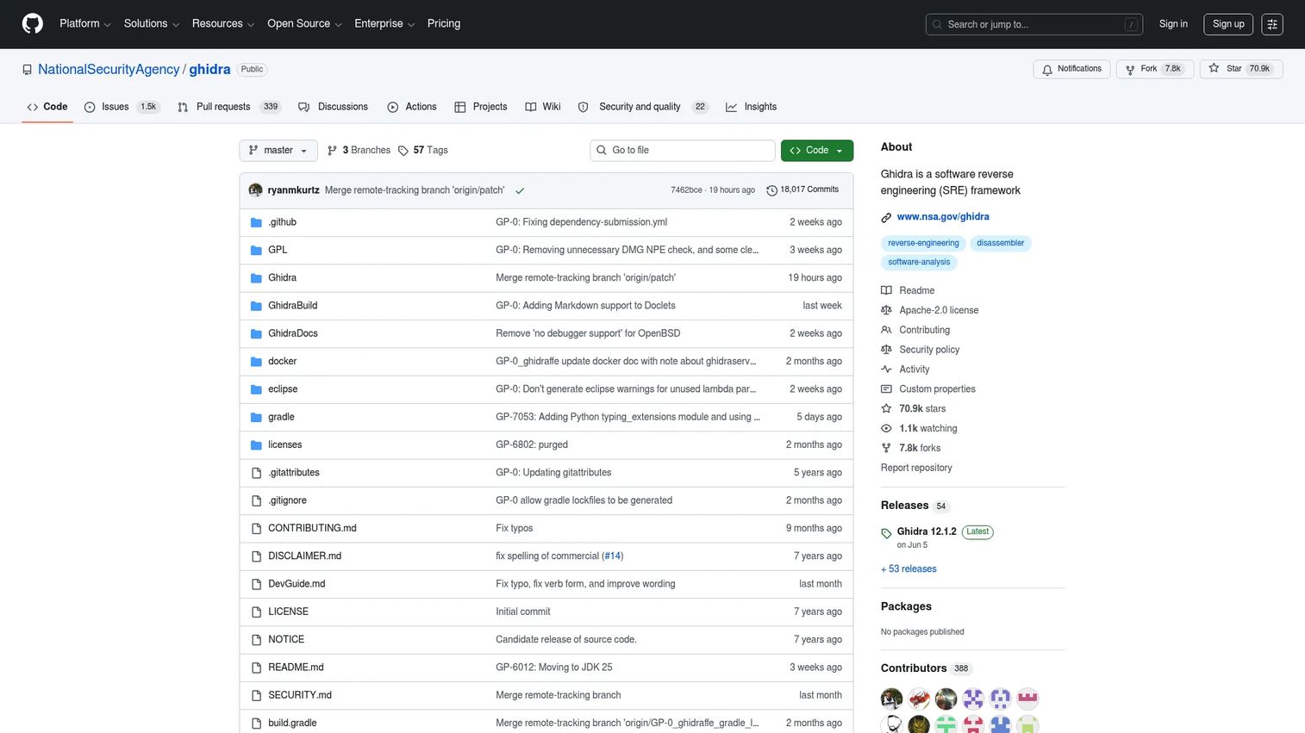
Task: Click the Sign in link
Action: pos(1173,24)
